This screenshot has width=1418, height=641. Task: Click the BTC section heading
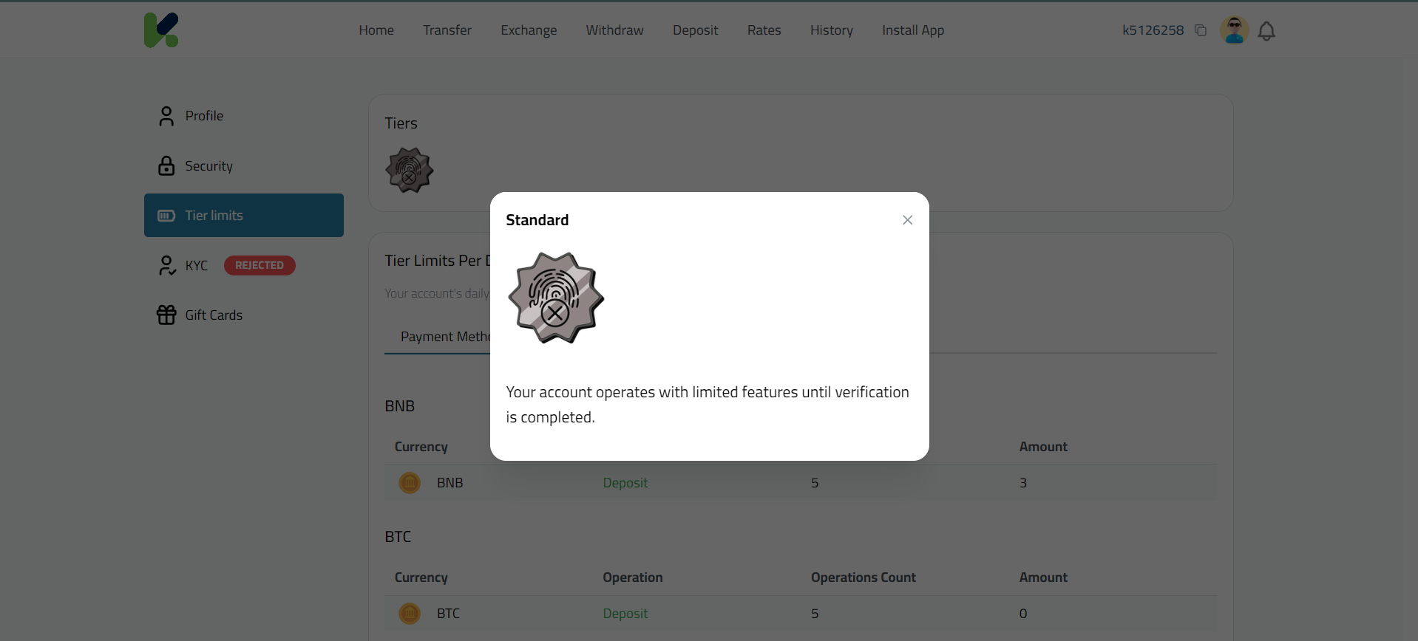coord(398,537)
